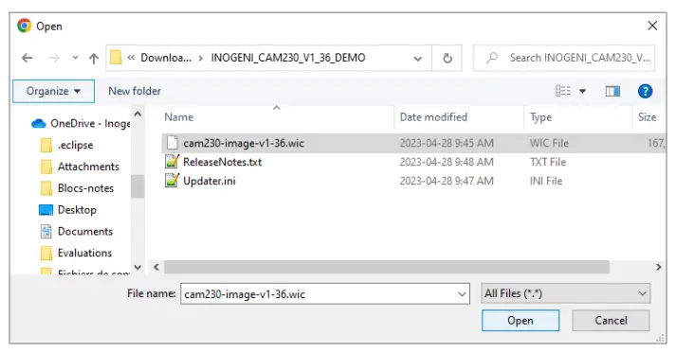Sort by Date modified column
The width and height of the screenshot is (676, 353).
point(433,117)
